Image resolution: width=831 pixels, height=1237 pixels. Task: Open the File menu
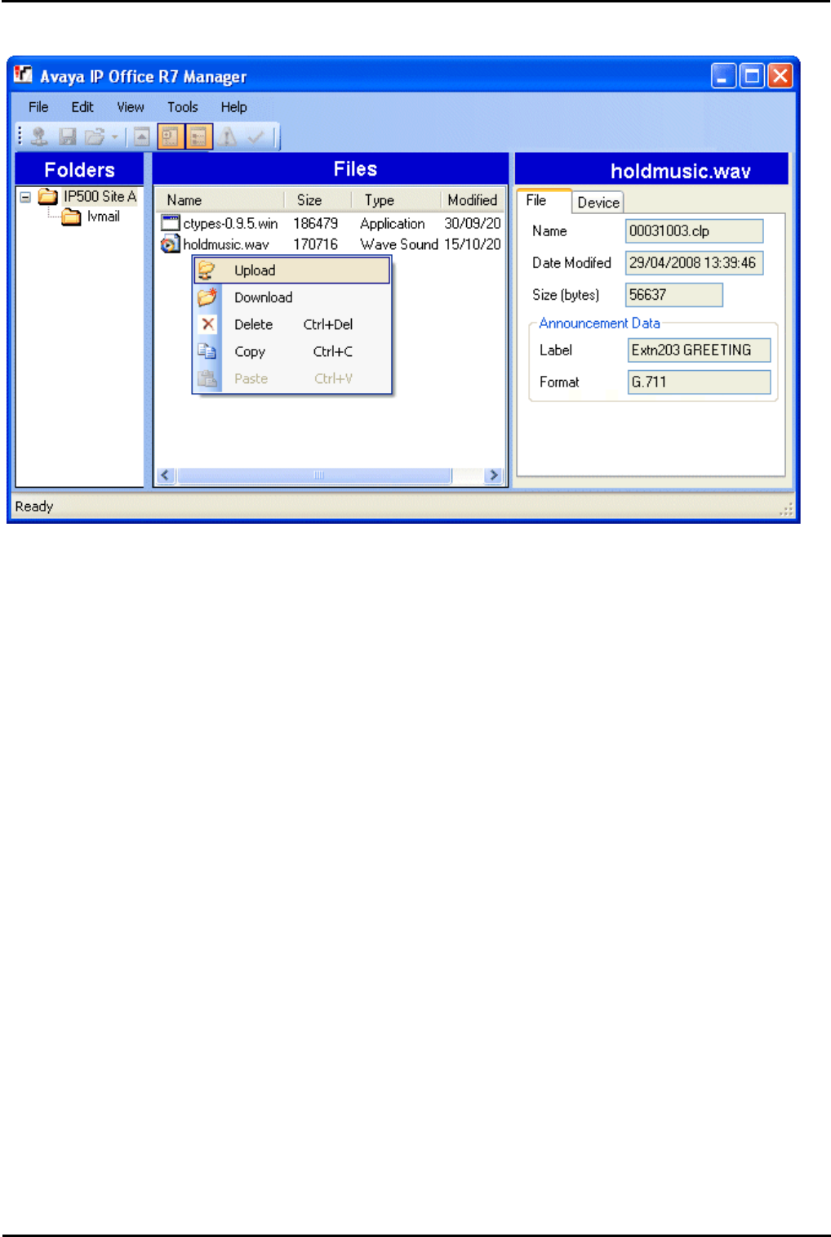[x=38, y=107]
